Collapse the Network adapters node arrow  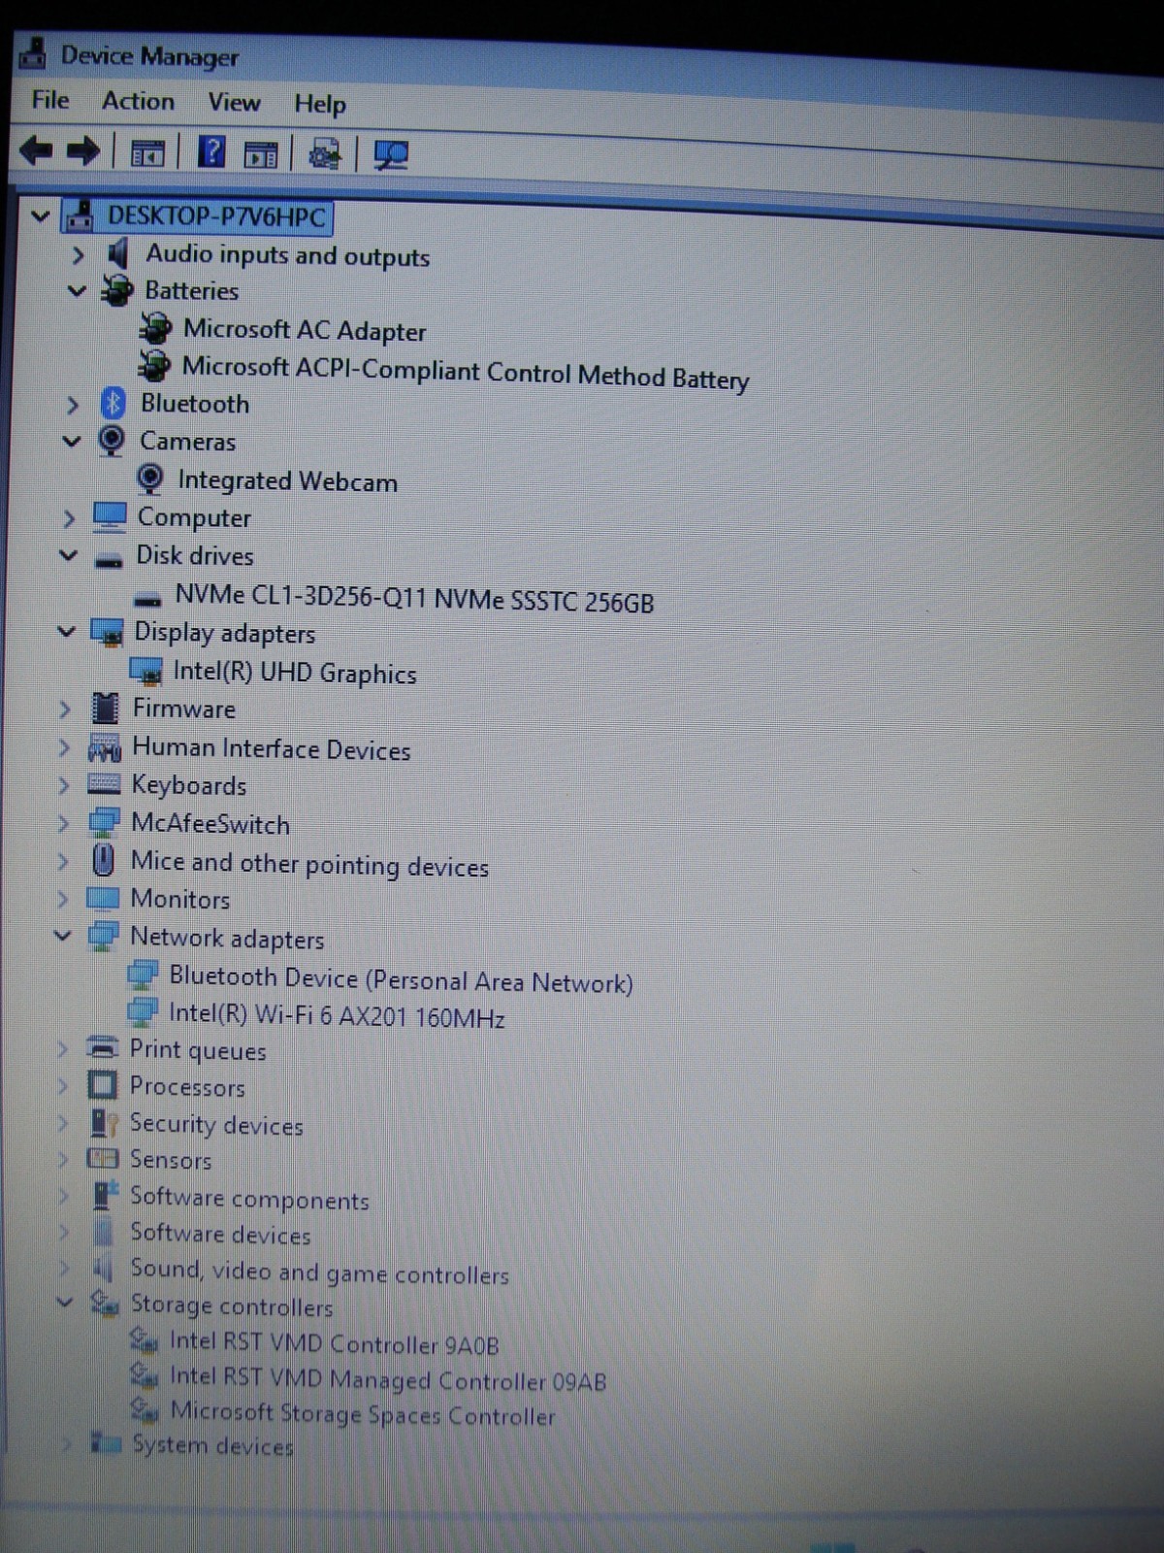pos(62,936)
